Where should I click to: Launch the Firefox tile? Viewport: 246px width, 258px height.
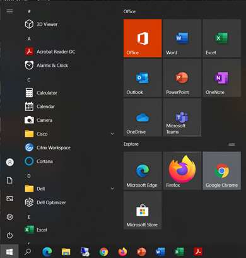point(182,171)
